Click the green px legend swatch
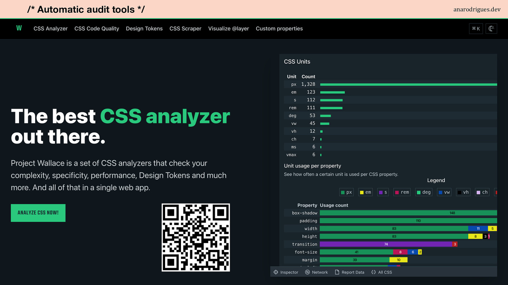The width and height of the screenshot is (508, 285). pyautogui.click(x=343, y=192)
